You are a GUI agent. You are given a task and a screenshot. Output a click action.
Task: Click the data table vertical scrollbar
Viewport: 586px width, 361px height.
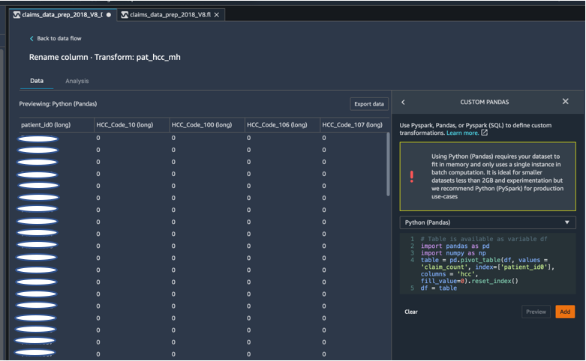[387, 165]
